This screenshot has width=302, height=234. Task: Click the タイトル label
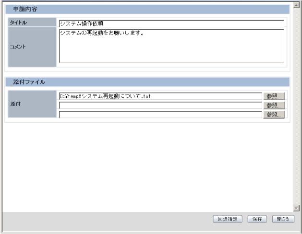tap(18, 23)
